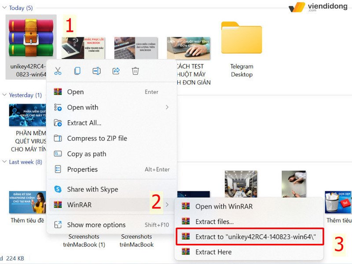Collapse the Today (5) group

point(4,7)
